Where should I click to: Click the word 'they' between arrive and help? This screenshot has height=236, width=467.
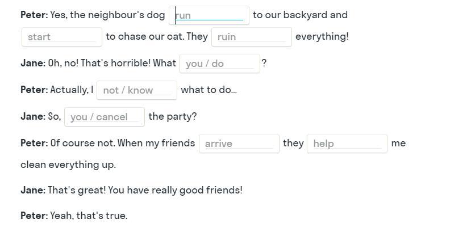293,144
